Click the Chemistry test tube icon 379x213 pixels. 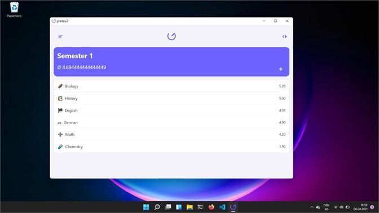(60, 147)
